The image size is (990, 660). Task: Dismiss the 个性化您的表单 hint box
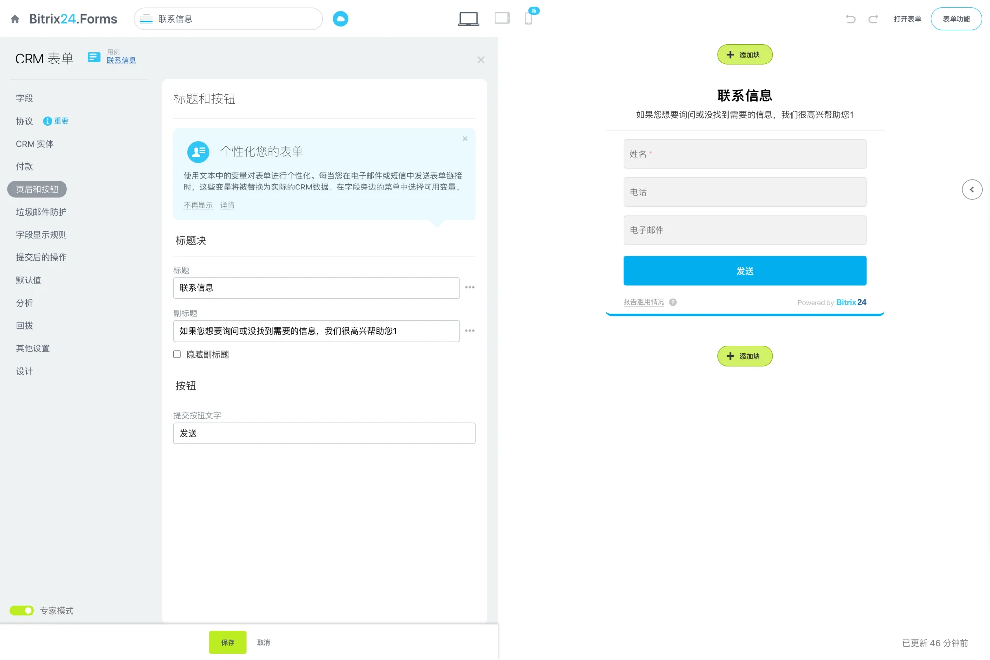coord(465,139)
